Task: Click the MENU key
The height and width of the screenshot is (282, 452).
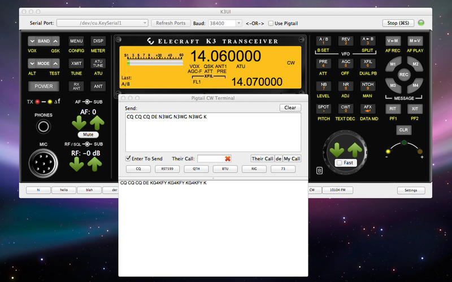Action: pyautogui.click(x=76, y=41)
